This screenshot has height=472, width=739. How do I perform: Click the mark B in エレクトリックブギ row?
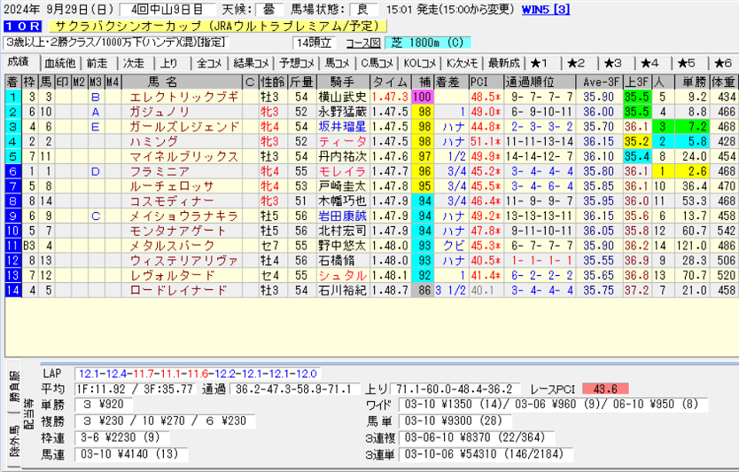pos(95,96)
